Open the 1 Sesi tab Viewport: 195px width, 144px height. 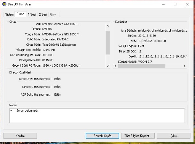pyautogui.click(x=32, y=14)
